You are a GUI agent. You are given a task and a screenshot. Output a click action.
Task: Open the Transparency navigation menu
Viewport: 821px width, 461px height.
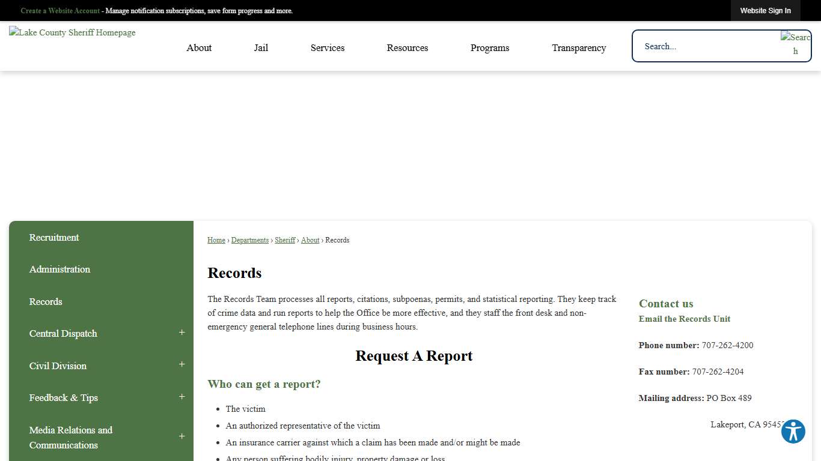click(579, 48)
